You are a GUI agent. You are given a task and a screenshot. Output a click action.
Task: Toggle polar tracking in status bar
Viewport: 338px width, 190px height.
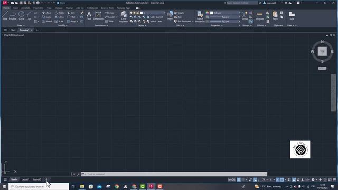tap(264, 179)
